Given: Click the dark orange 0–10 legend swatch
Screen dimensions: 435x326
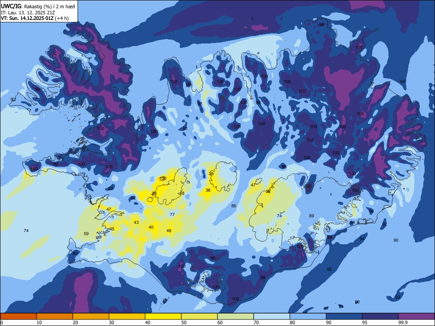Looking at the screenshot, I should [x=18, y=316].
